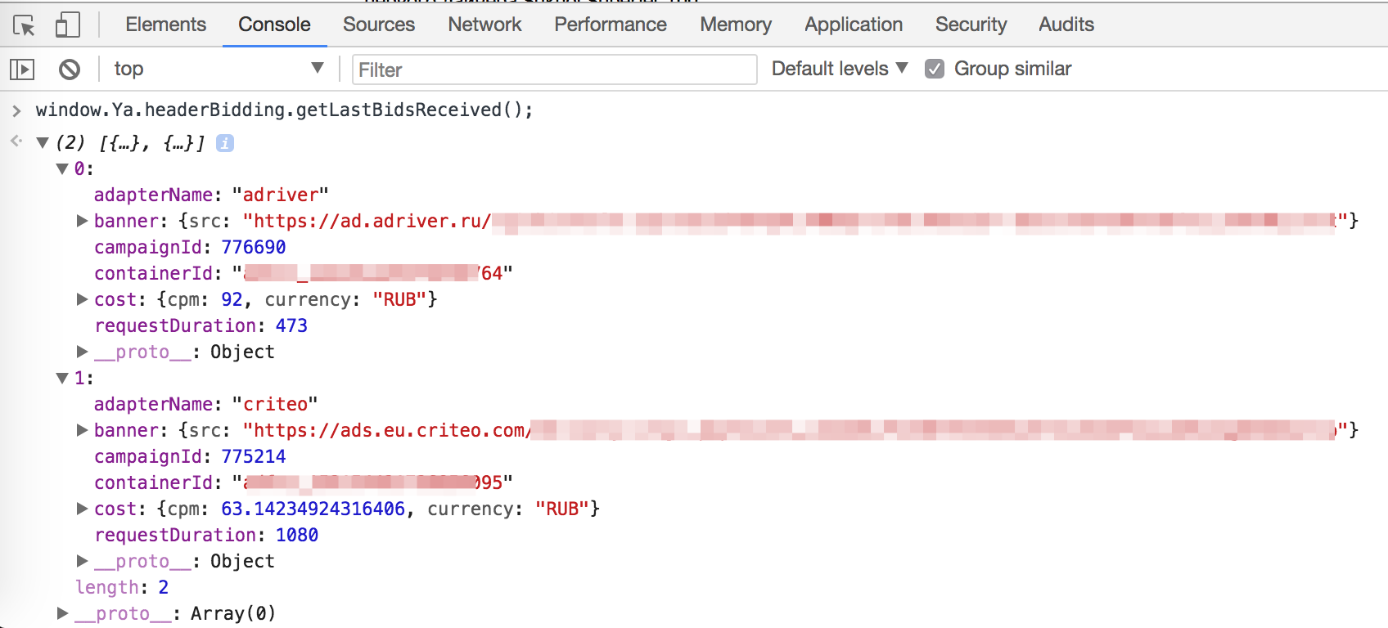Screen dimensions: 1388x628
Task: Open the Default levels dropdown
Action: [x=840, y=69]
